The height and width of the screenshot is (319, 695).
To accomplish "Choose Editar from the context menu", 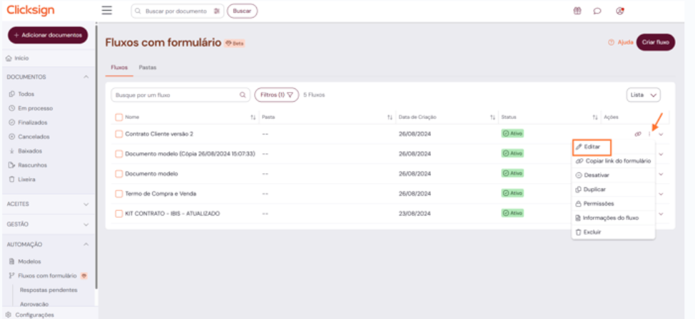I will tap(592, 147).
